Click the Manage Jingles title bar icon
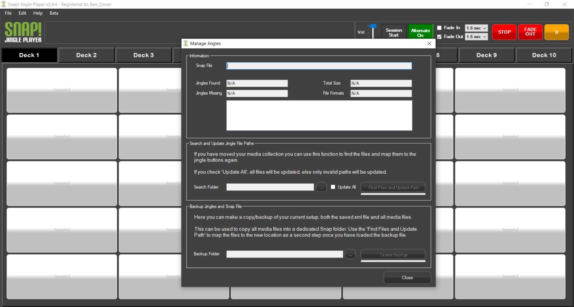The height and width of the screenshot is (307, 574). (x=186, y=43)
